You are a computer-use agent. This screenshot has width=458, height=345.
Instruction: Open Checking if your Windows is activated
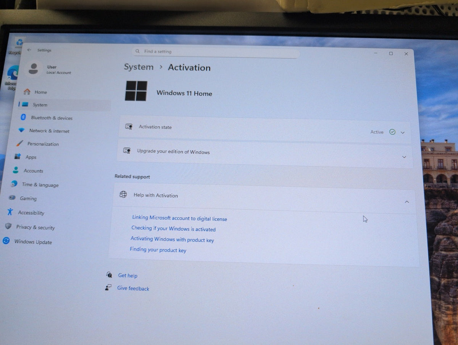coord(173,229)
